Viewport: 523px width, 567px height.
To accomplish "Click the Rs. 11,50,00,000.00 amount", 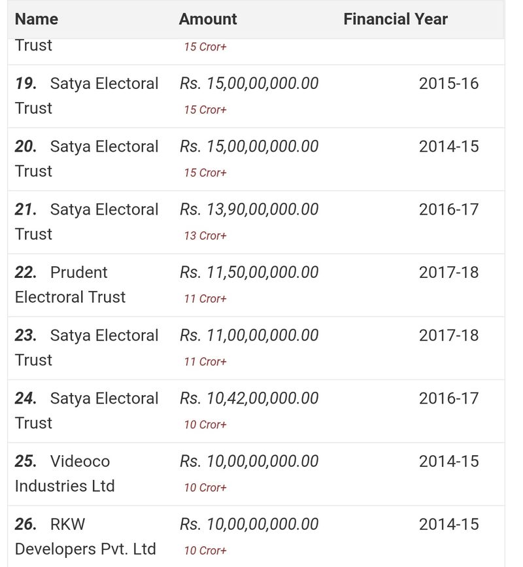I will [x=249, y=272].
